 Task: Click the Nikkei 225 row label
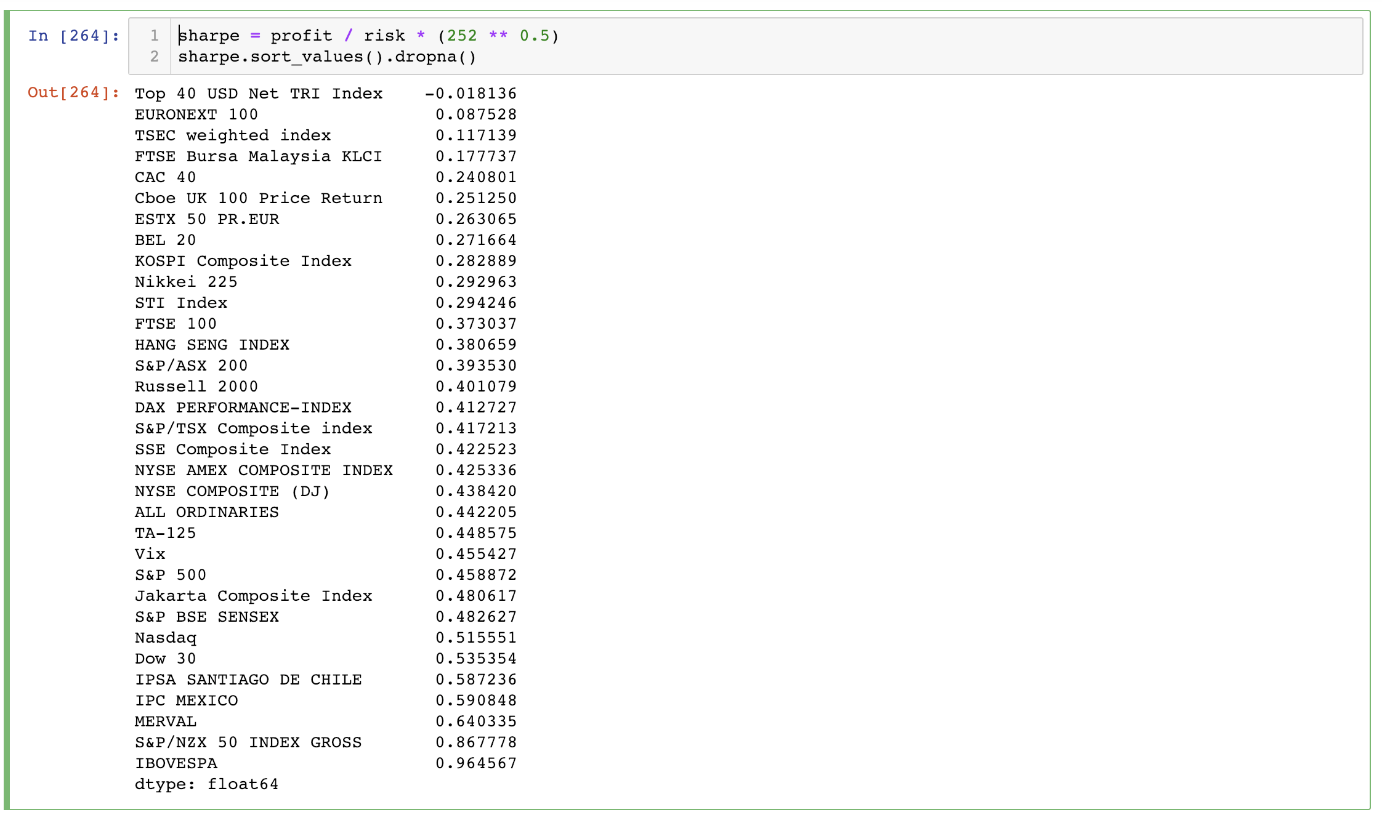tap(186, 282)
